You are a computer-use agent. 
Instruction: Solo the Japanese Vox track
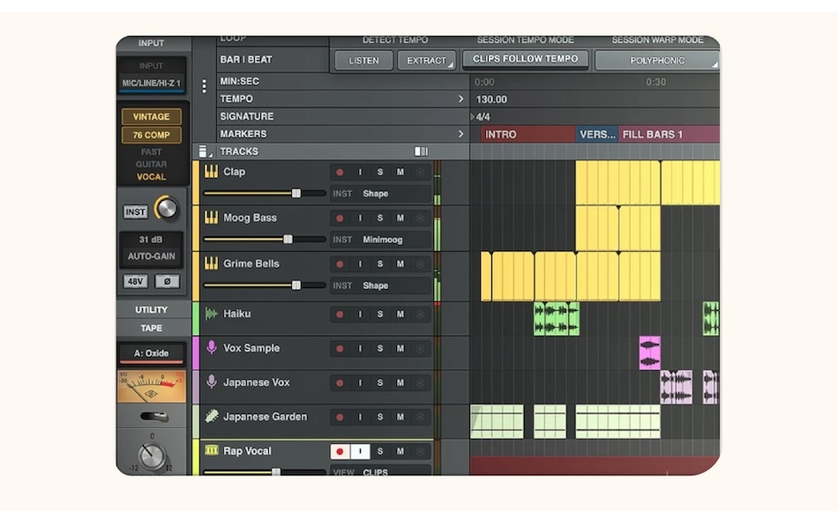(x=380, y=383)
